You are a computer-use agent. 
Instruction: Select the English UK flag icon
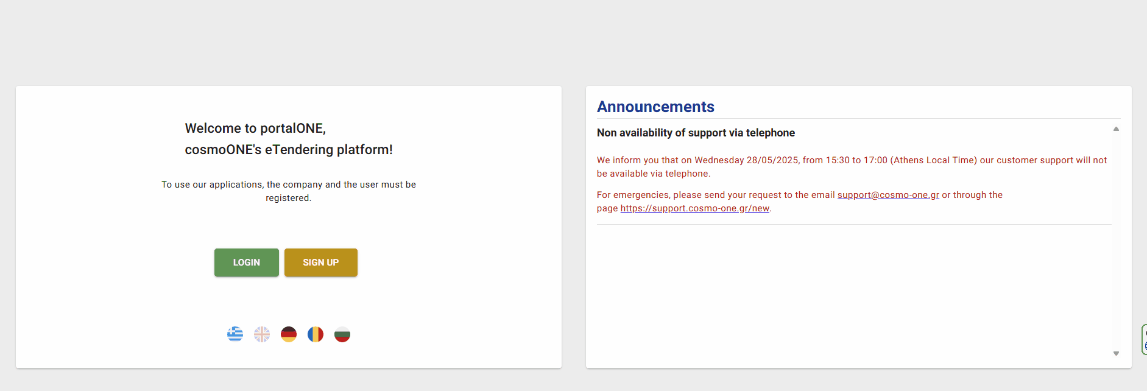click(262, 334)
